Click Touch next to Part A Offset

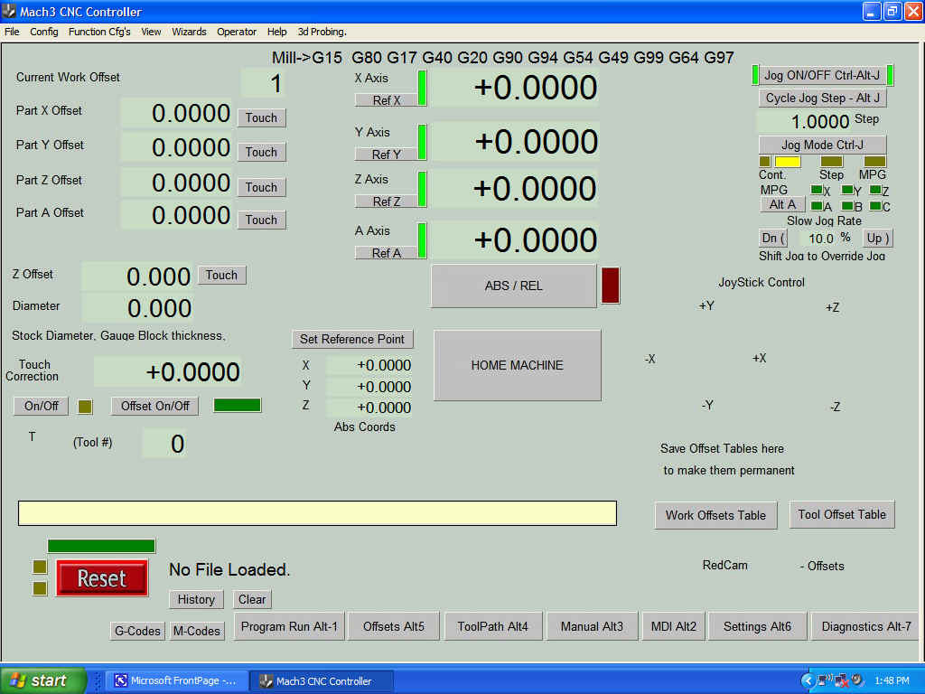[x=261, y=220]
